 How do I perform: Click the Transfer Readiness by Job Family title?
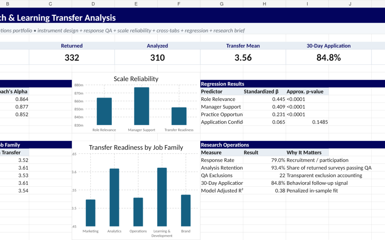(x=136, y=148)
